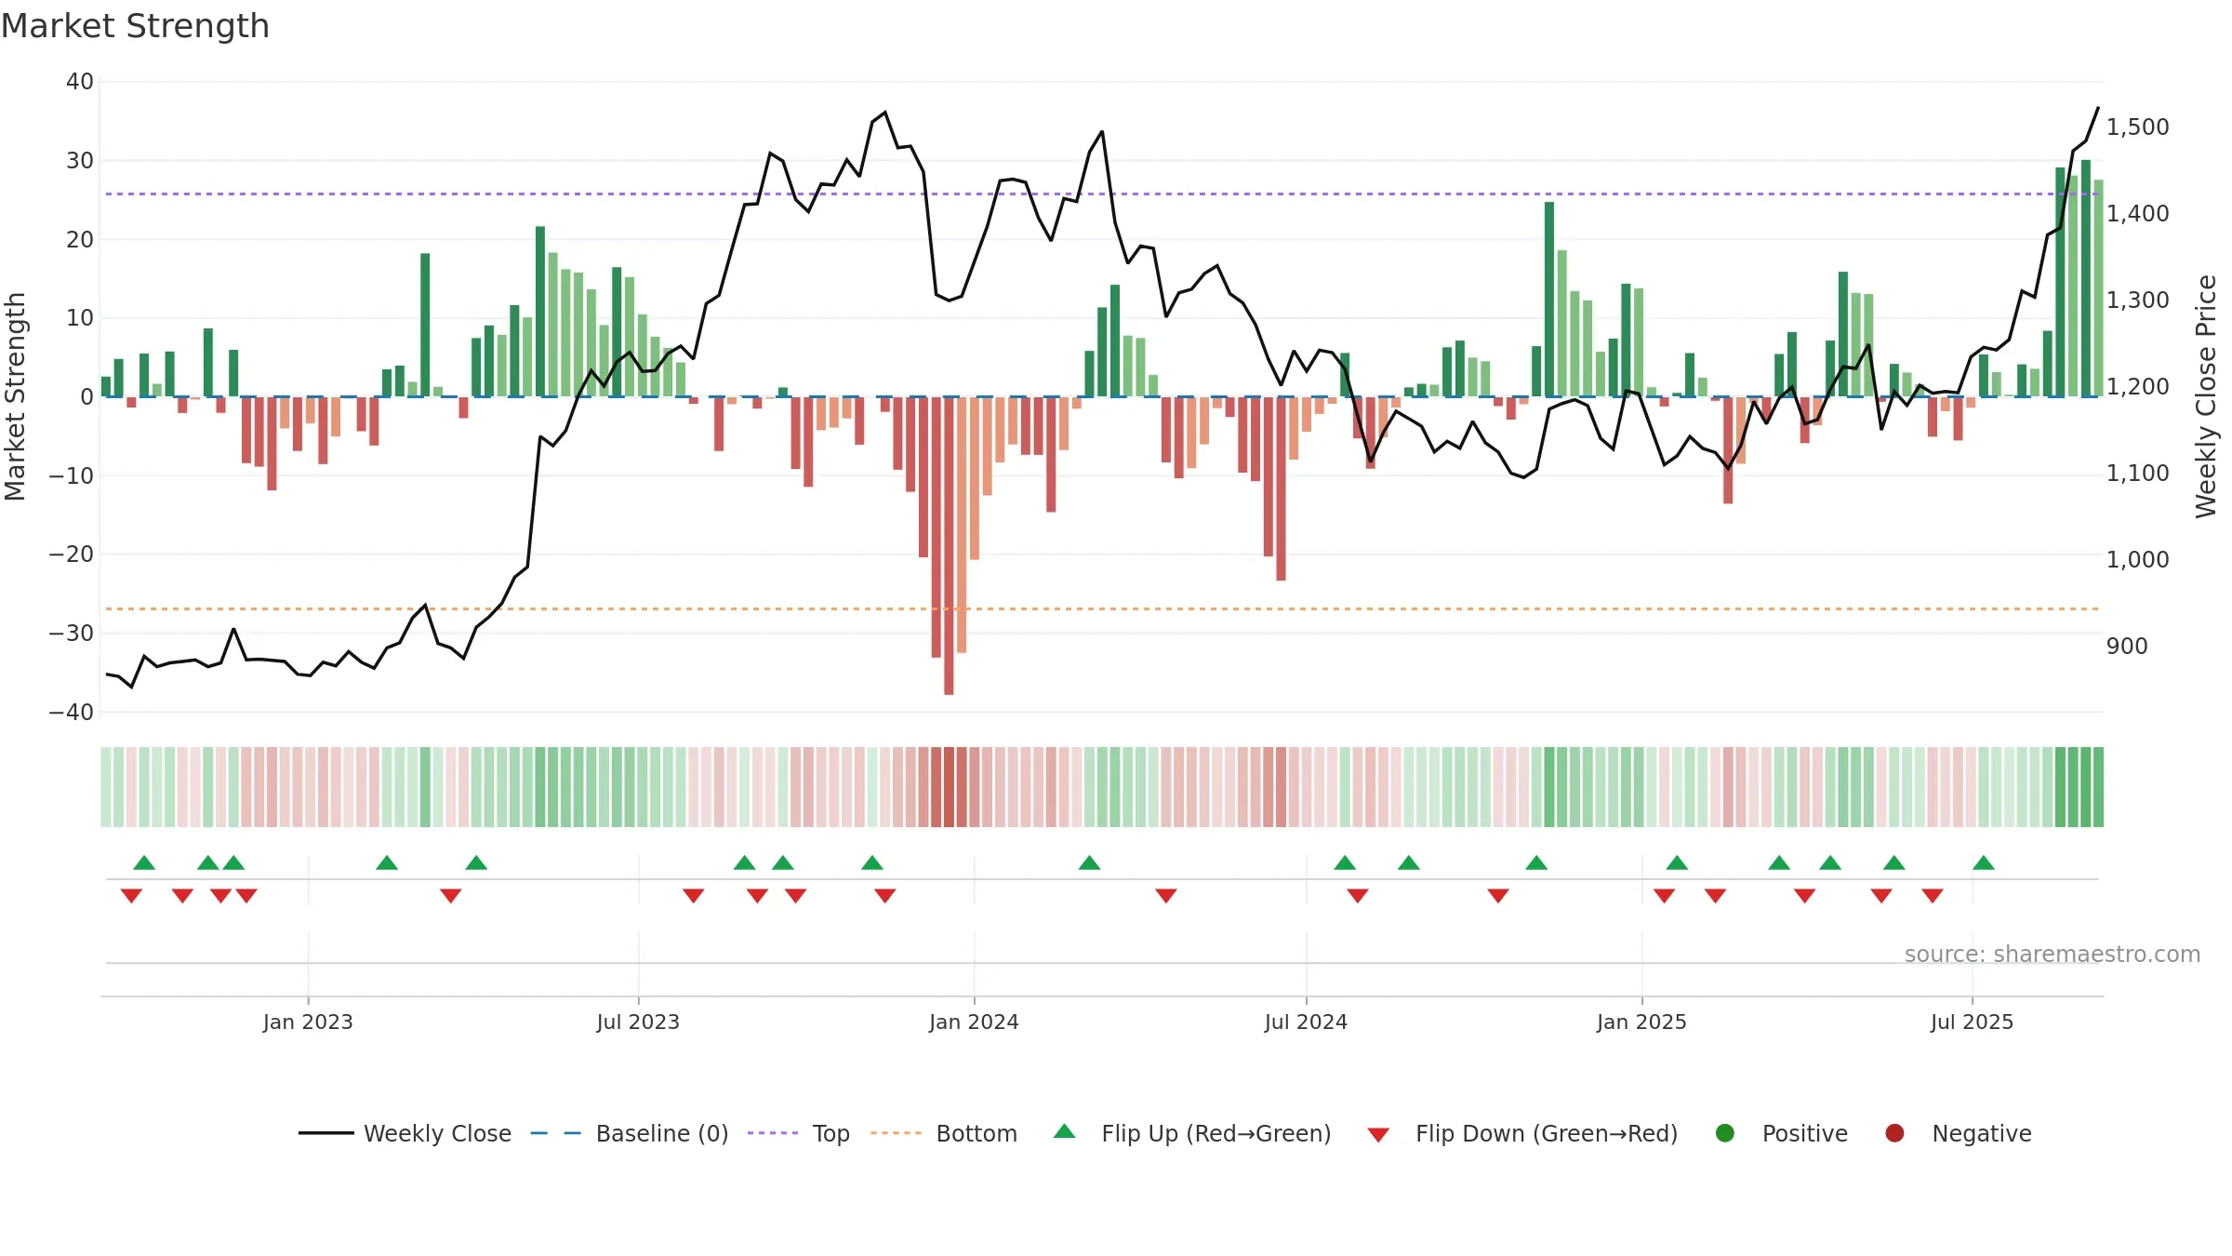Click the right axis price label 1,200
This screenshot has width=2232, height=1256.
coord(2138,386)
